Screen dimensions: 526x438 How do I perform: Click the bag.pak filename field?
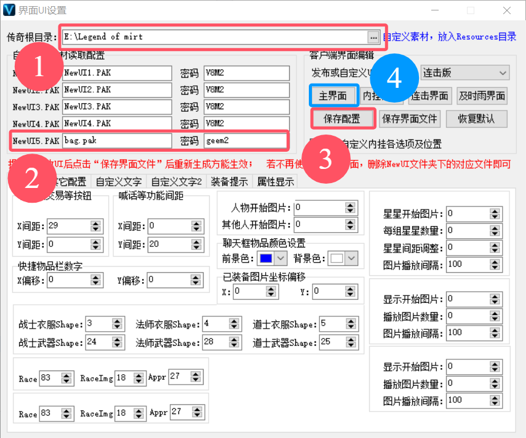[117, 141]
